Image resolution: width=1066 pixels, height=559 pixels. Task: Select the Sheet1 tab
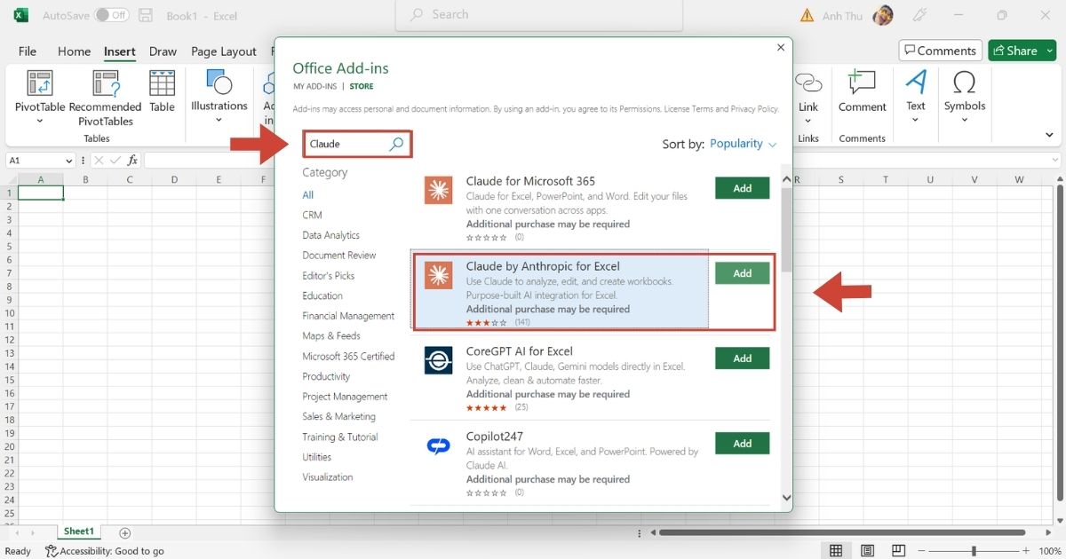(78, 531)
